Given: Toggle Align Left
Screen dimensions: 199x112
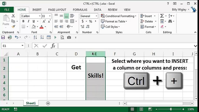Looking at the screenshot, I should point(56,21).
